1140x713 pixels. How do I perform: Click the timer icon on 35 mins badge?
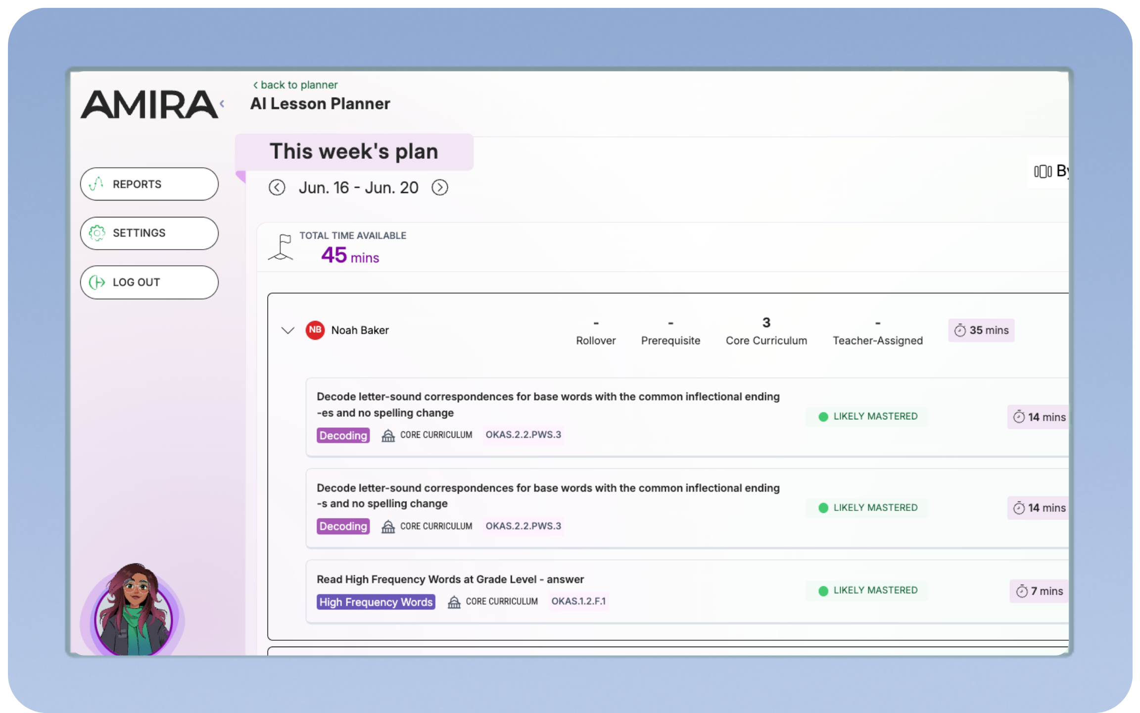pos(960,330)
